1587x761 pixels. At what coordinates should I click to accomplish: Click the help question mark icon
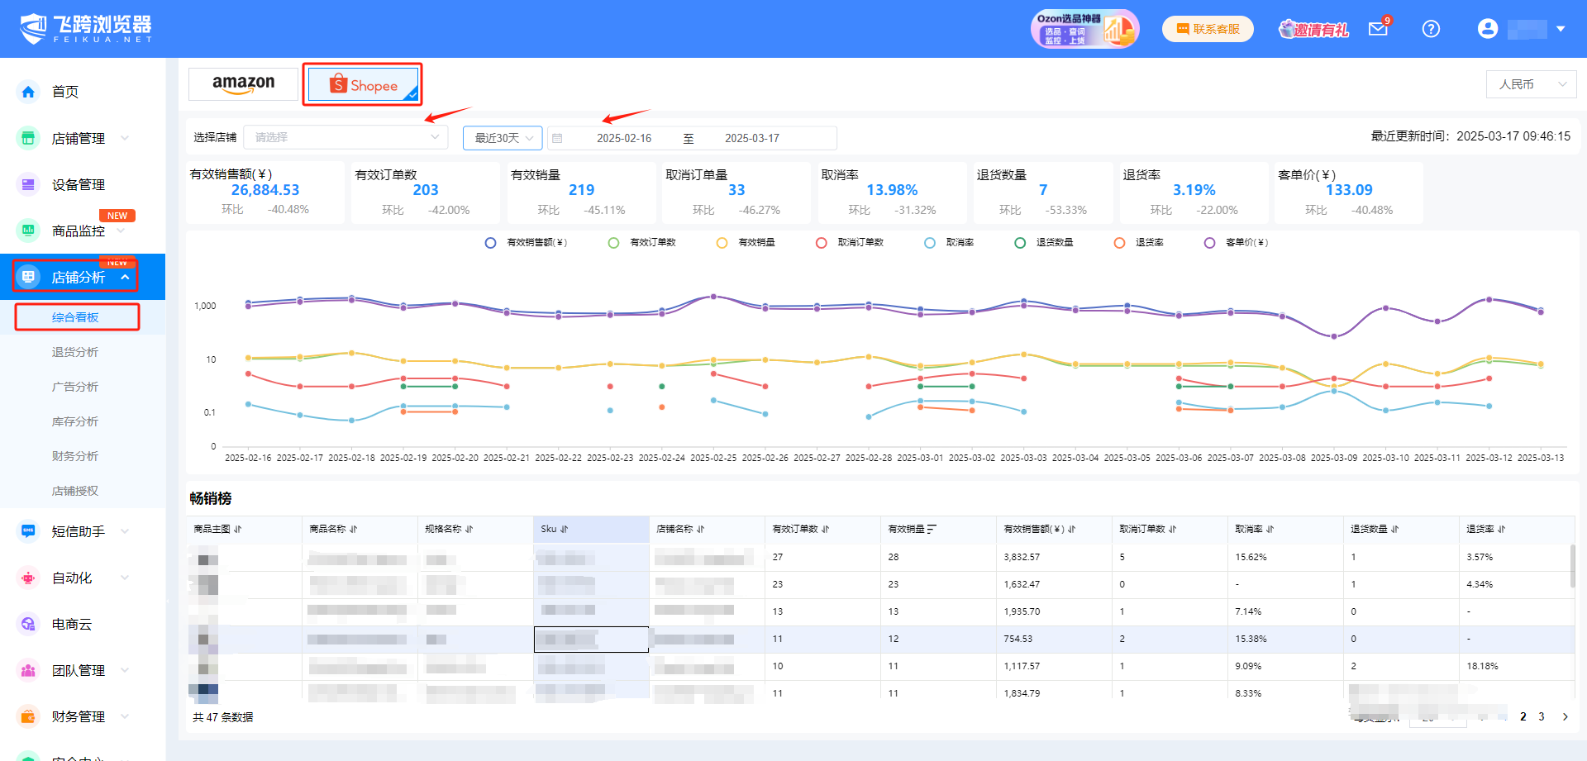1431,29
